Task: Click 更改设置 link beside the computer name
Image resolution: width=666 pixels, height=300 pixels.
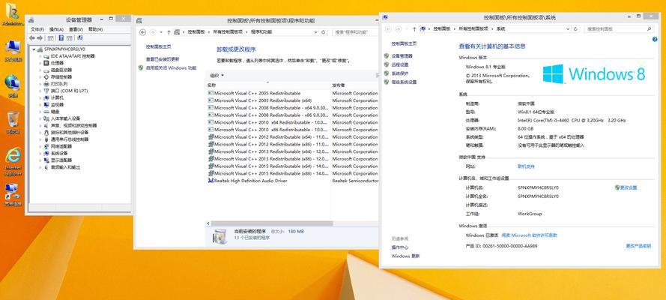Action: 629,187
